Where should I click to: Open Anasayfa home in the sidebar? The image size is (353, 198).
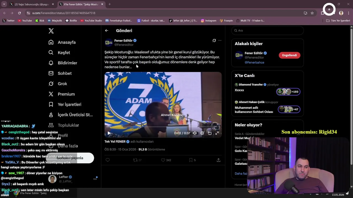(x=62, y=42)
